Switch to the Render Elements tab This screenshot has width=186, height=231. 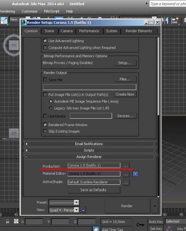[139, 31]
